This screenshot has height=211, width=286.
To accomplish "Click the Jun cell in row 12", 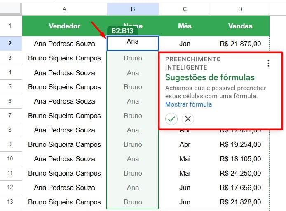I will [x=185, y=188].
